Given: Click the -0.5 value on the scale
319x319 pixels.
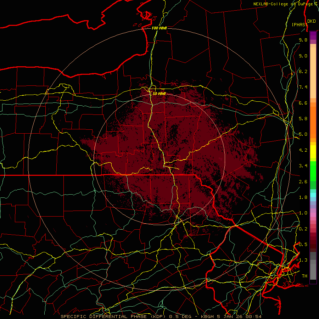Looking at the screenshot, I should (302, 245).
